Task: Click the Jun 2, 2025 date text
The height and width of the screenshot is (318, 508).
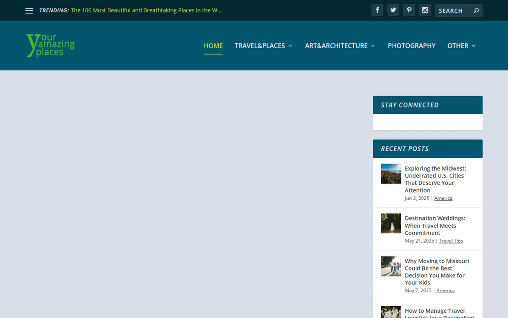Action: [417, 198]
